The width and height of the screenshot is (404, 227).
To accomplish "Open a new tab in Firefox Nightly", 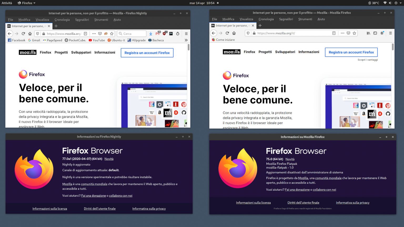I will [x=56, y=26].
